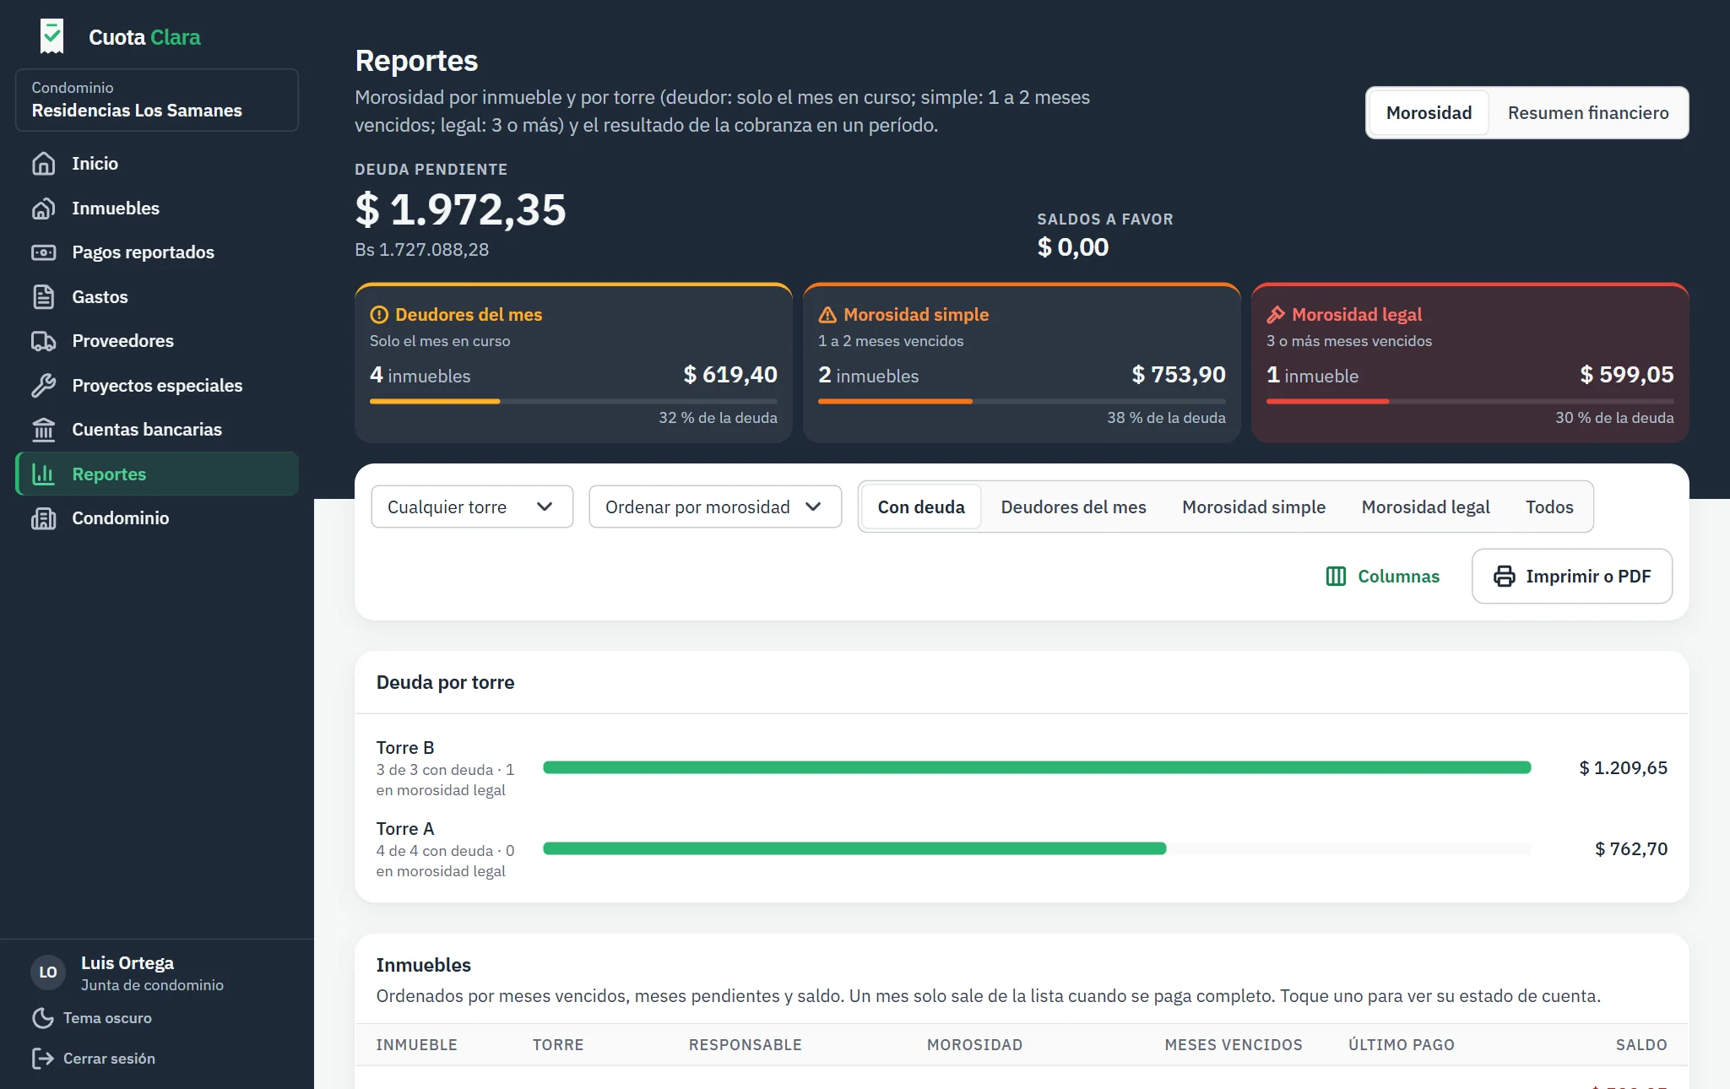
Task: Click the Inmuebles building icon
Action: pos(43,209)
